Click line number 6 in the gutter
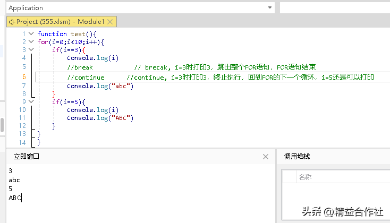This screenshot has width=390, height=223. 24,77
